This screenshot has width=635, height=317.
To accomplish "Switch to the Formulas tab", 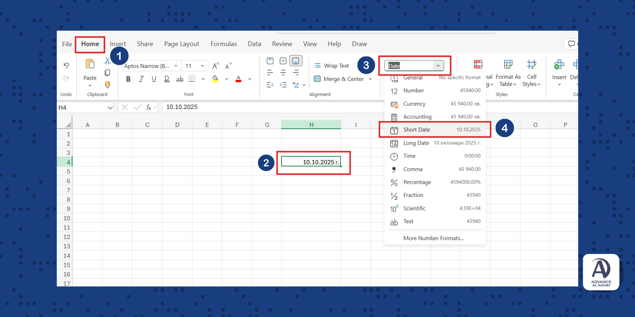I will click(224, 44).
